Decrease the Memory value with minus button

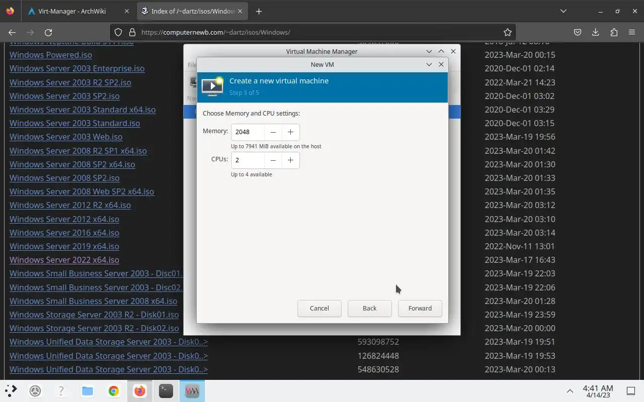point(273,132)
